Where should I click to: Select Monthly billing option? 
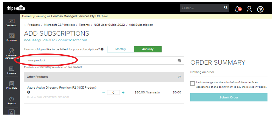(x=120, y=49)
